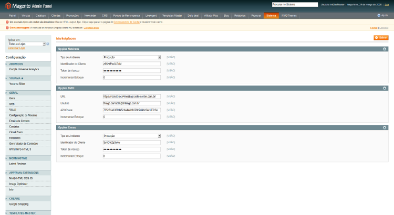Focus Dafiti Incrementar Estoque field
Viewport: 394px width, 215px height.
132,117
